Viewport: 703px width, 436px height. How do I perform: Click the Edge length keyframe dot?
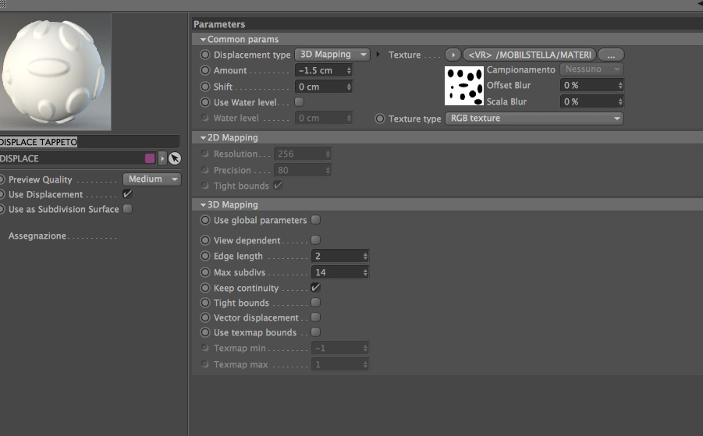205,256
